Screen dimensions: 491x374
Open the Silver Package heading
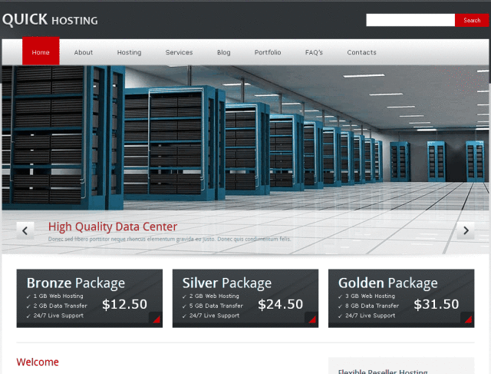(227, 283)
